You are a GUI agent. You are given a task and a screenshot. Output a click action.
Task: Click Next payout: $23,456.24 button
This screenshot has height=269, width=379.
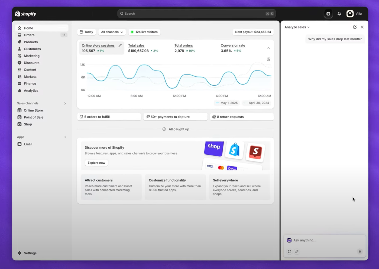tap(253, 32)
